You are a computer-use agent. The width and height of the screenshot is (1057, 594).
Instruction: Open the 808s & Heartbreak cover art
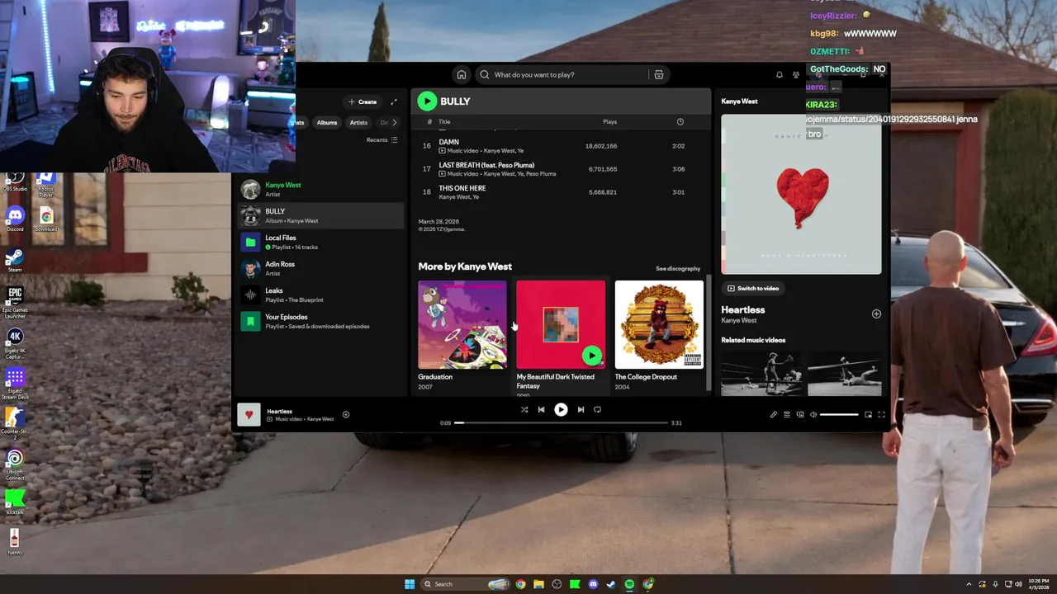coord(801,194)
